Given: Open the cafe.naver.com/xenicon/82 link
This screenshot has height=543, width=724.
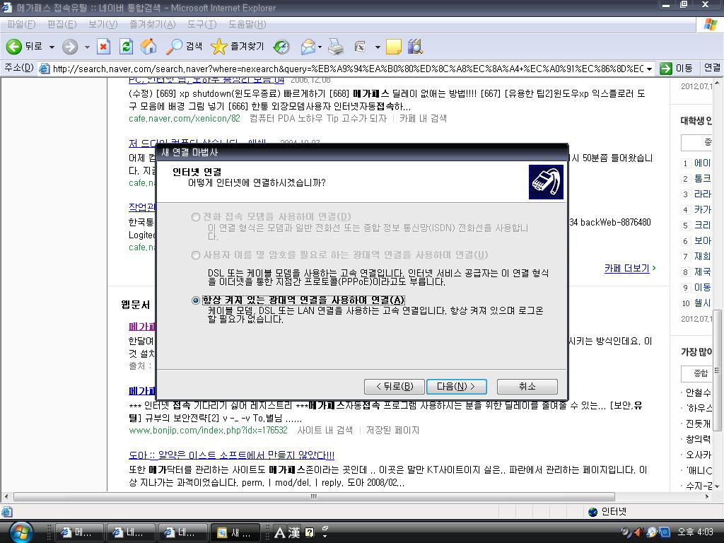Looking at the screenshot, I should tap(185, 118).
